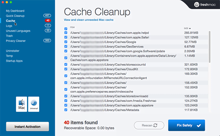
Task: Uncheck the preferencepanes.searchindexcache item
Action: point(66,89)
